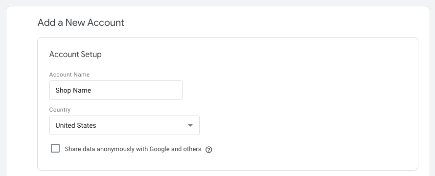Enable Share data anonymously checkbox
The width and height of the screenshot is (435, 176).
click(55, 148)
